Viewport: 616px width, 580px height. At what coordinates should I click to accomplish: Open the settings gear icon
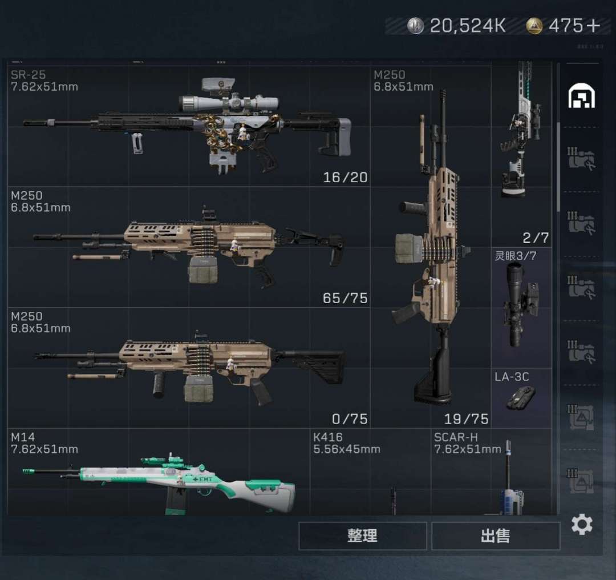tap(582, 524)
